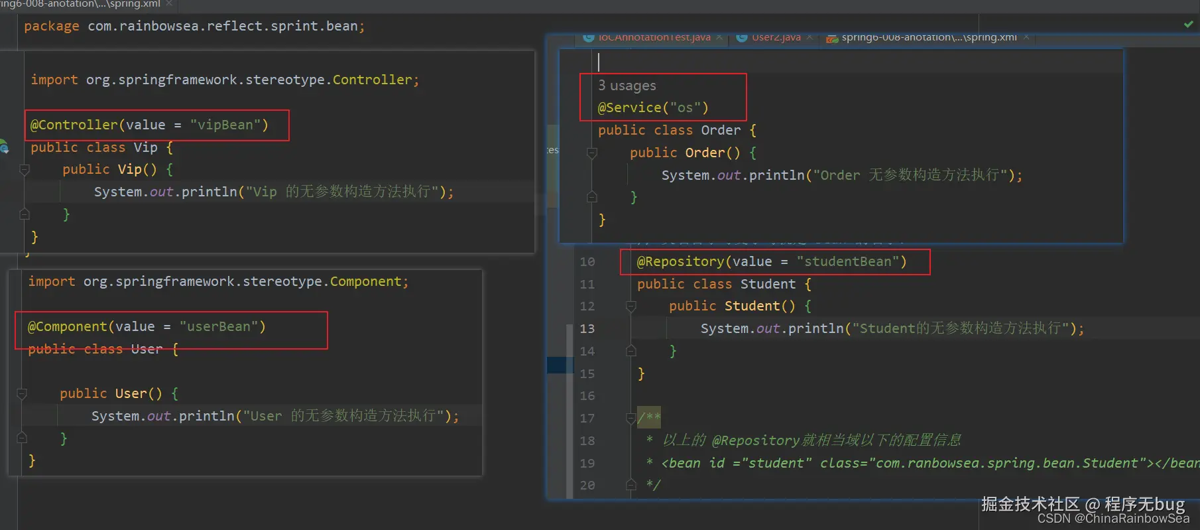Collapse the Vip() constructor fold marker
1200x530 pixels.
coord(25,170)
